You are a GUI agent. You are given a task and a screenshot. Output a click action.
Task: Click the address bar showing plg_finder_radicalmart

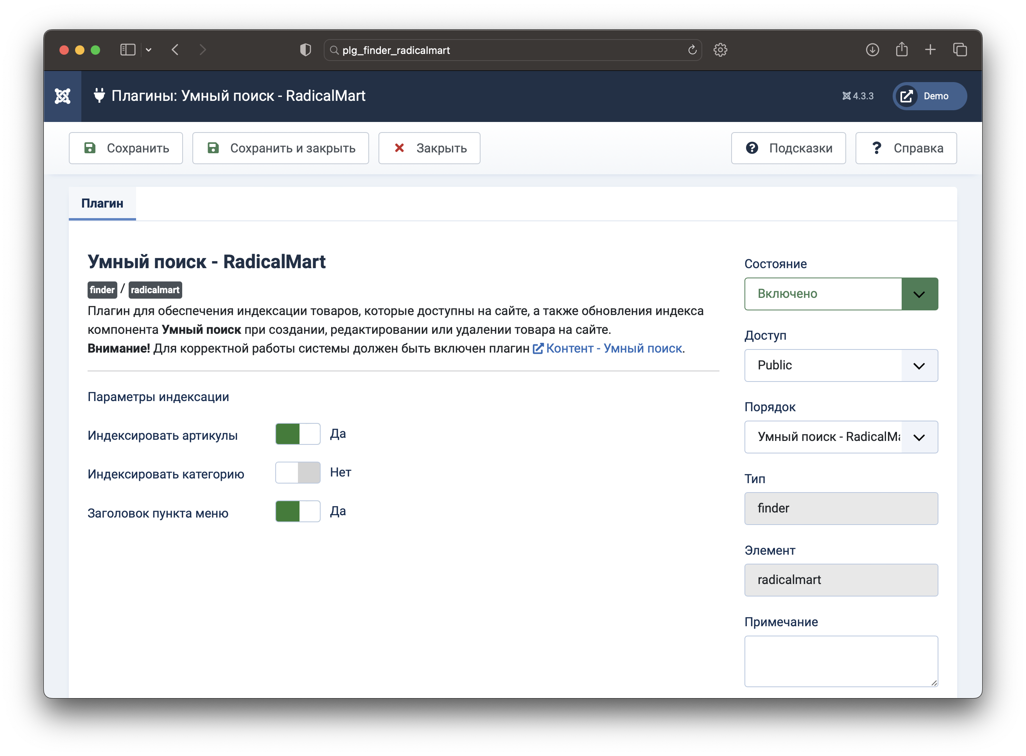click(513, 50)
